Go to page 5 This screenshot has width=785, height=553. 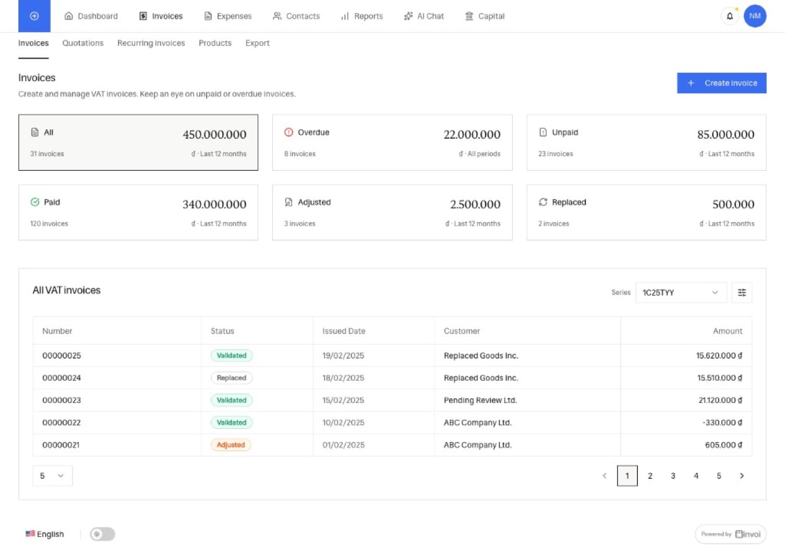[x=719, y=476]
